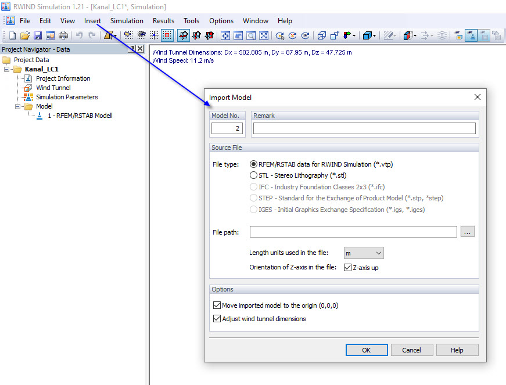The width and height of the screenshot is (506, 385).
Task: Uncheck Move imported model to origin
Action: tap(217, 305)
